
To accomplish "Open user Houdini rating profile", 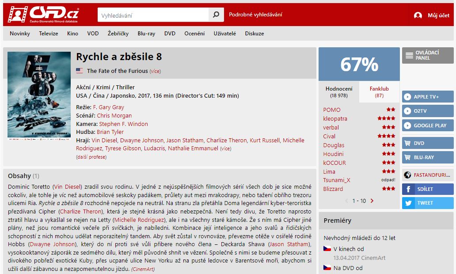I will [333, 154].
